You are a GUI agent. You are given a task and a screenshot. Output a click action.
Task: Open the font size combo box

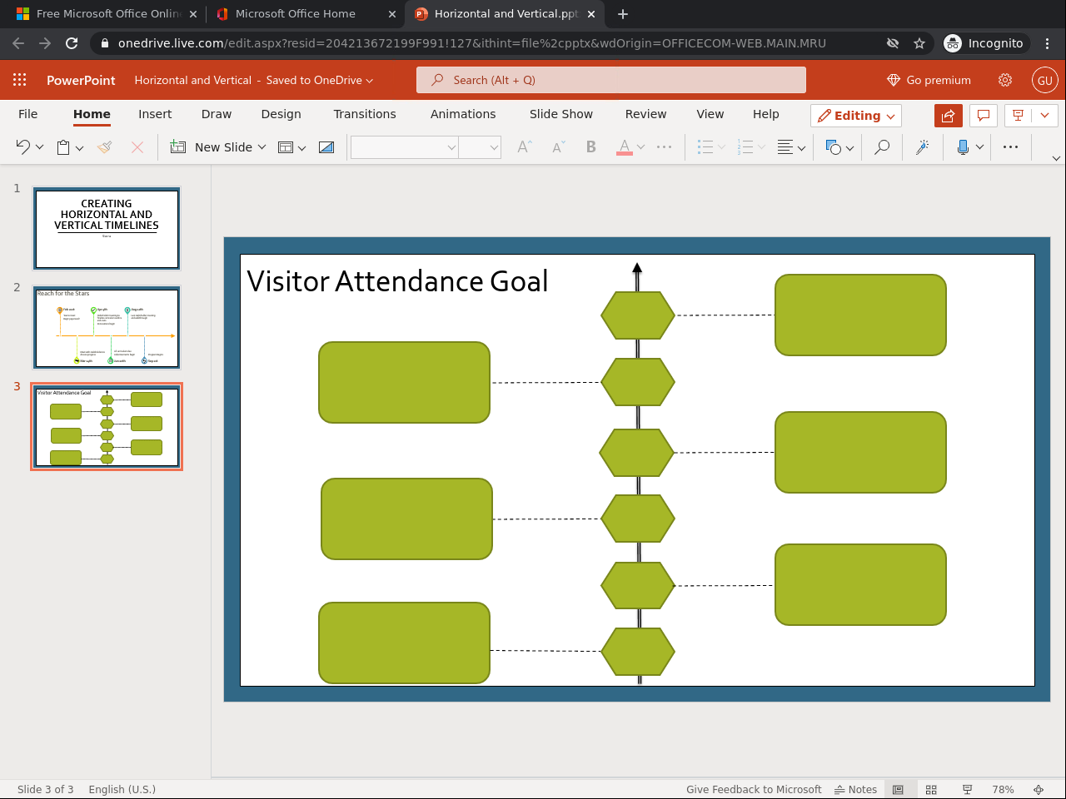[x=480, y=147]
